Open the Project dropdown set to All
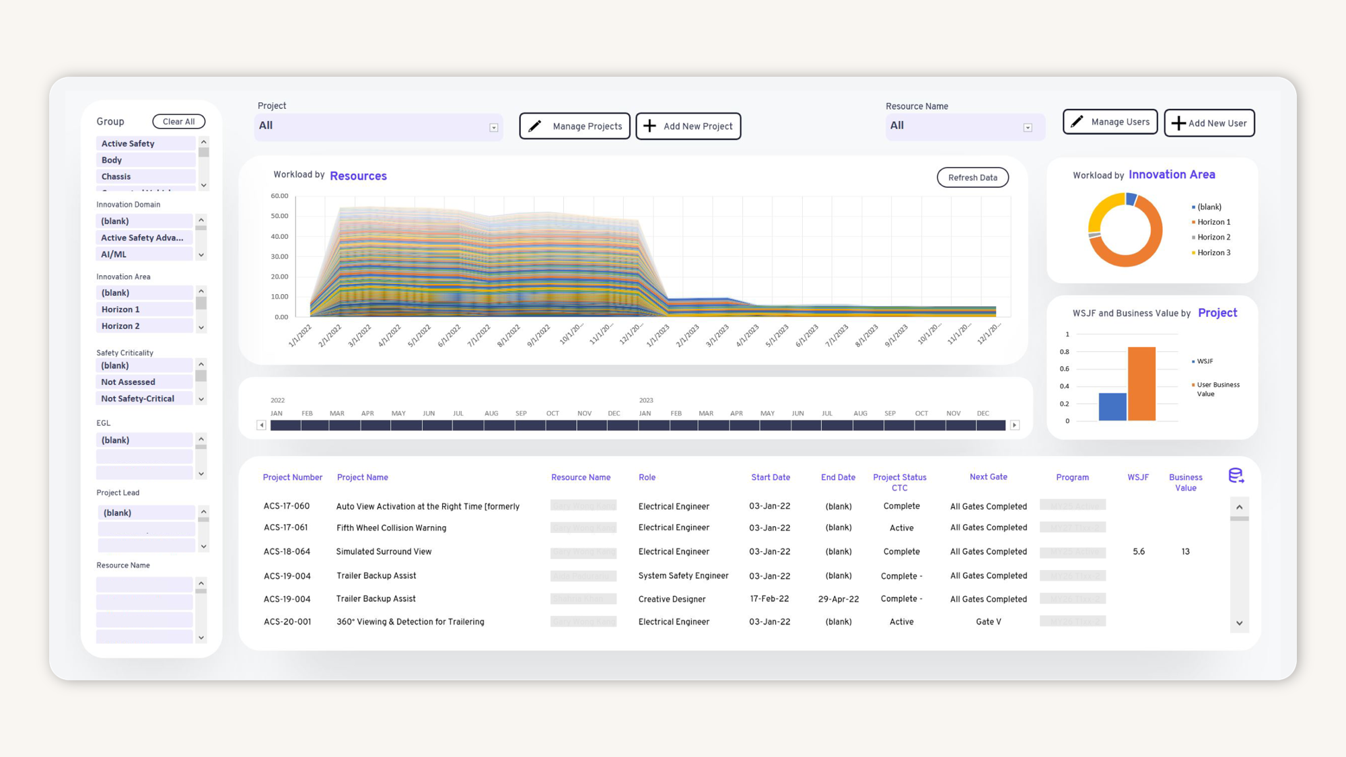The image size is (1346, 757). click(x=493, y=128)
